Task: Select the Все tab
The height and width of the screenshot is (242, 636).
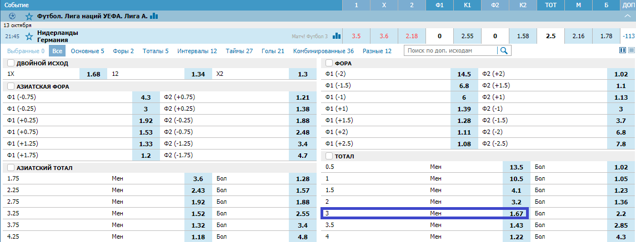Action: click(x=57, y=51)
